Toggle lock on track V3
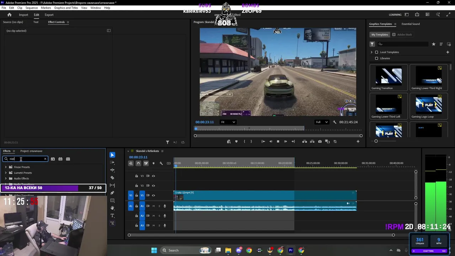This screenshot has width=455, height=256. click(x=136, y=176)
